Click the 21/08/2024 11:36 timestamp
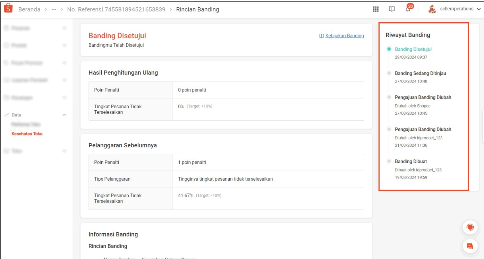The height and width of the screenshot is (259, 484). point(411,145)
